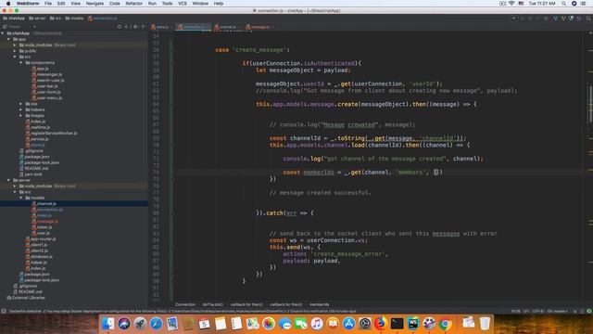Click the Connection breadcrumb at bottom

point(185,304)
